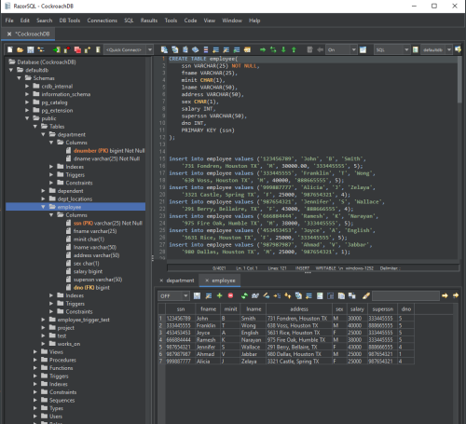Select the project table in tree
Screen dimensions: 466x424
click(x=66, y=328)
